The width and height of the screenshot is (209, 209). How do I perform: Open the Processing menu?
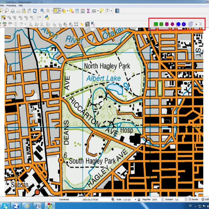11,6
